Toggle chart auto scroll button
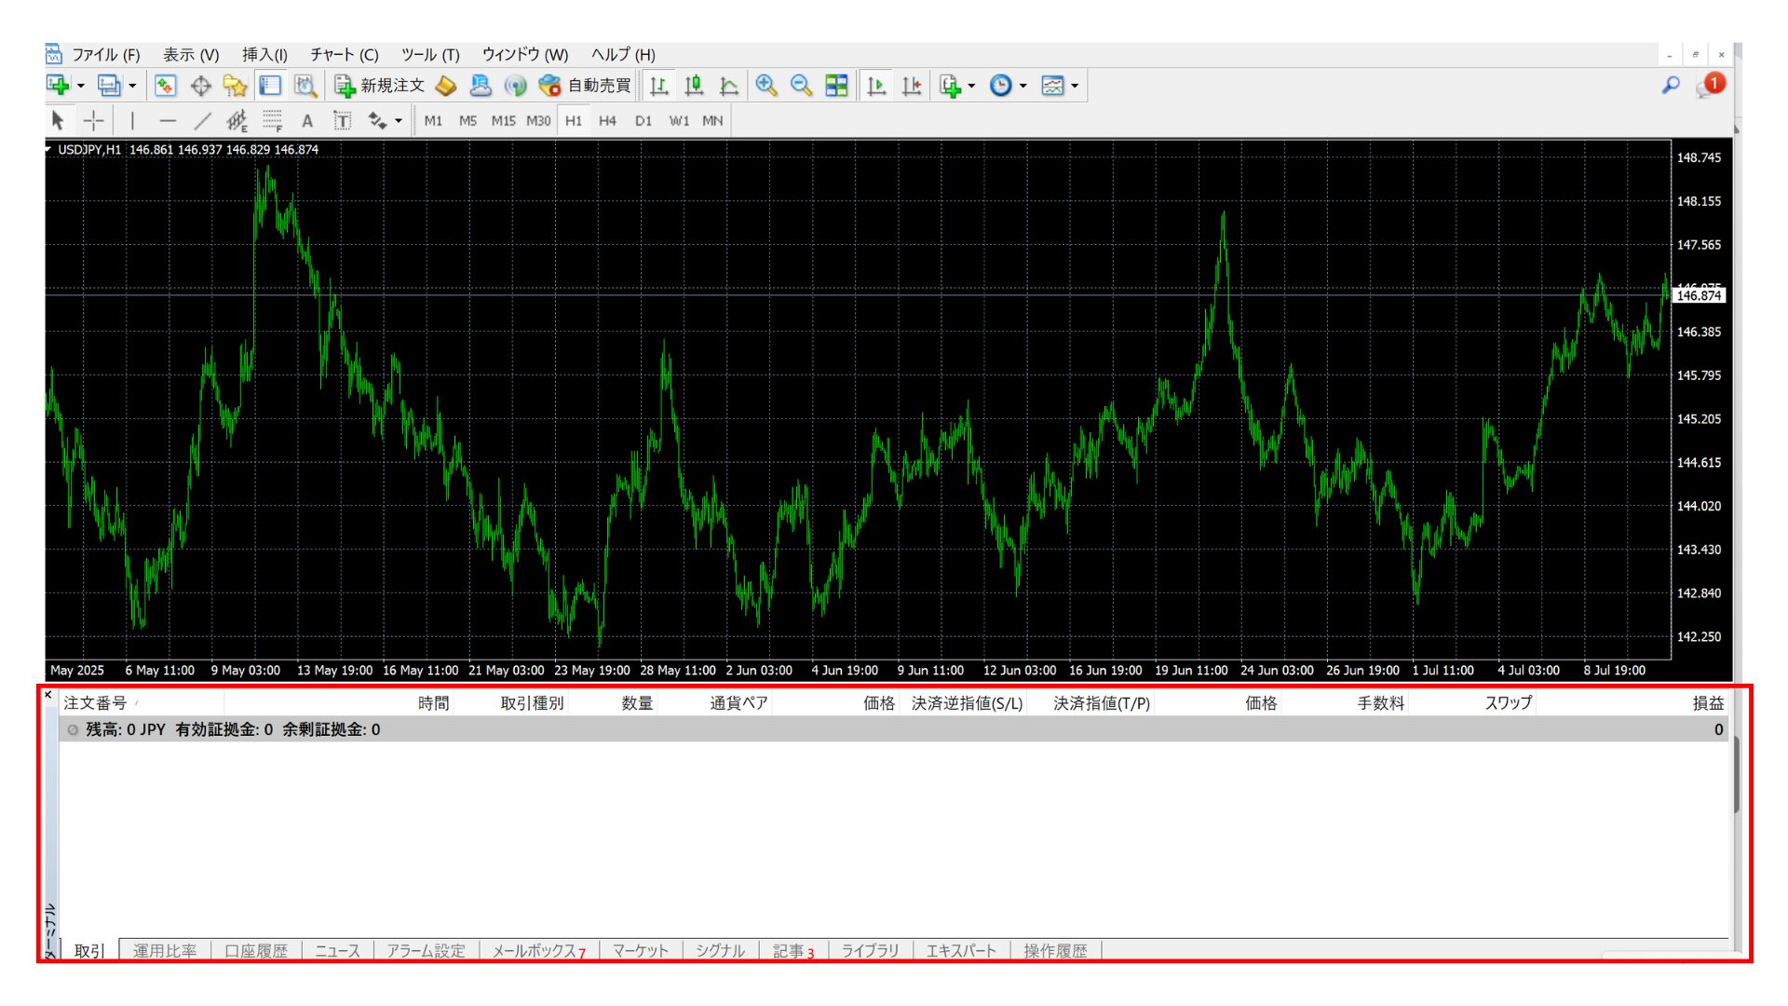 (875, 86)
